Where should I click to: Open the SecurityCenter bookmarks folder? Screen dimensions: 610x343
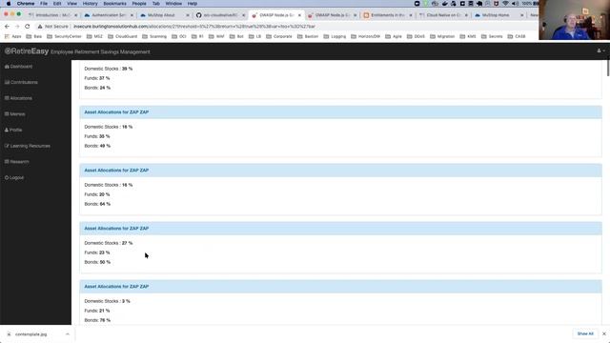tap(64, 36)
